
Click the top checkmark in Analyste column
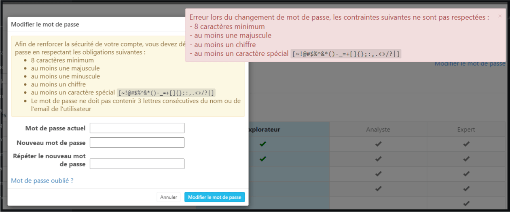point(378,144)
